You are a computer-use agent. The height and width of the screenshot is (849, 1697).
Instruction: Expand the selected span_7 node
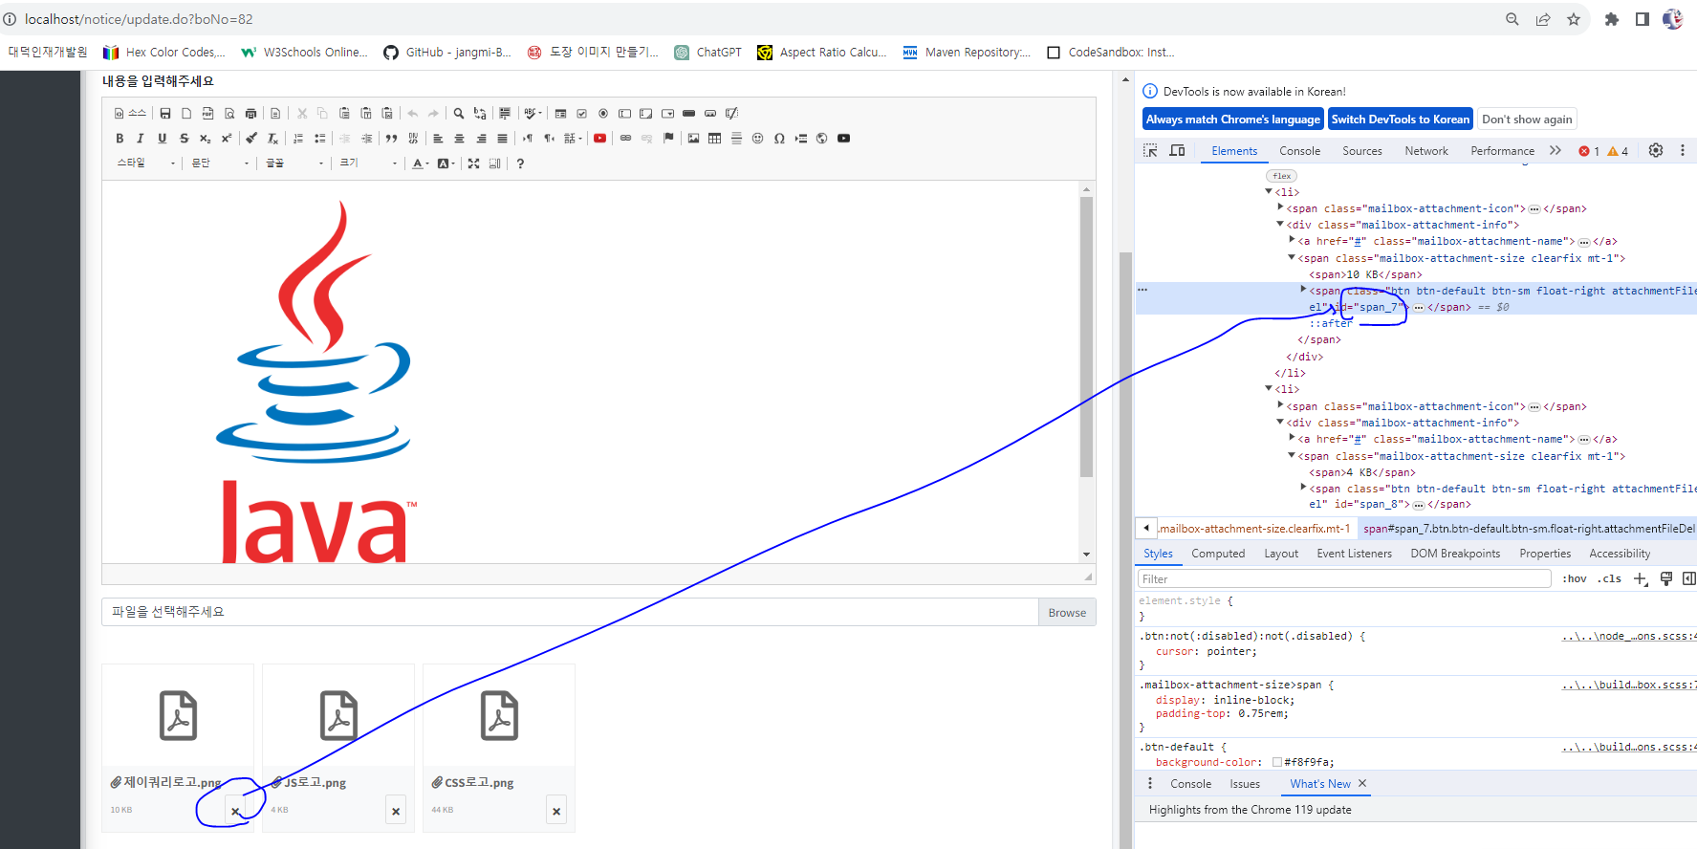pyautogui.click(x=1303, y=289)
